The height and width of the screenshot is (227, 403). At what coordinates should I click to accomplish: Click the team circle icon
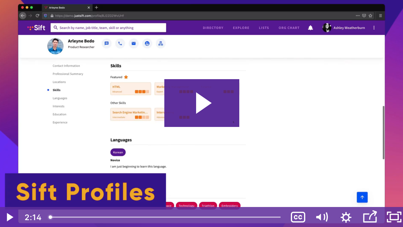(147, 44)
